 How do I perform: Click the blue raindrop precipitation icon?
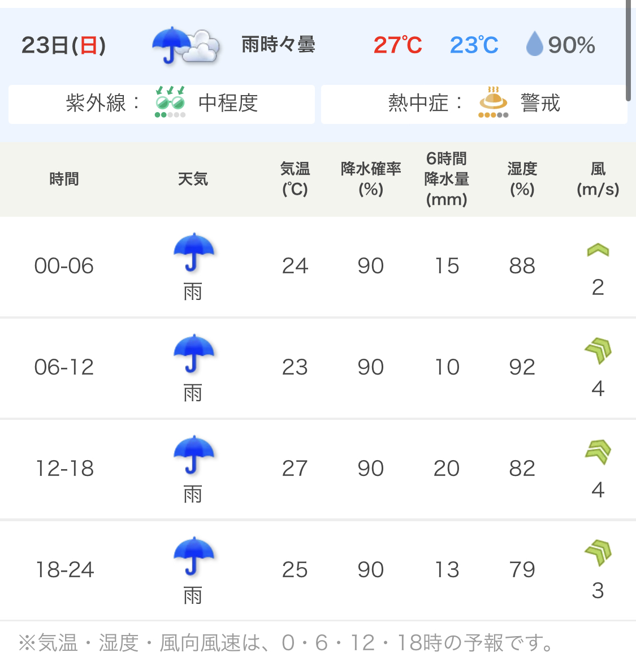[534, 45]
